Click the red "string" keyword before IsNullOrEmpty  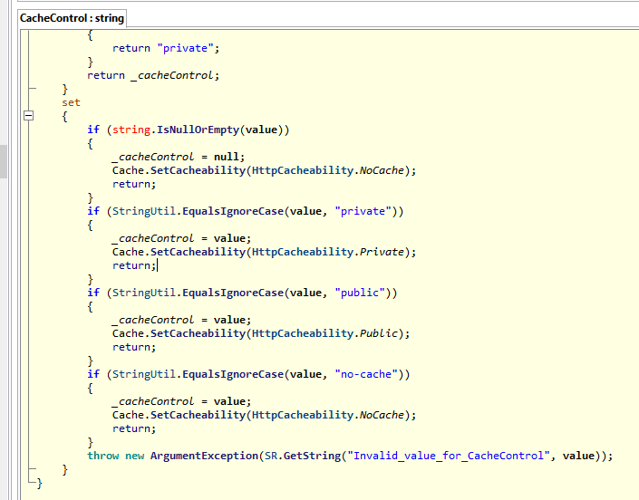click(131, 130)
